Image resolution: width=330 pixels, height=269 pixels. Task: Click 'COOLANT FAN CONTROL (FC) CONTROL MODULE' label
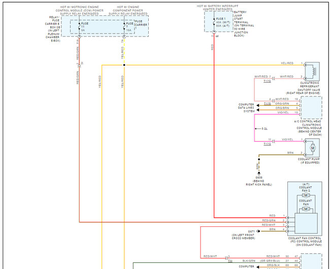305,242
